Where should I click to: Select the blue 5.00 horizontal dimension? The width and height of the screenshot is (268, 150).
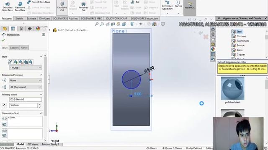(138, 94)
